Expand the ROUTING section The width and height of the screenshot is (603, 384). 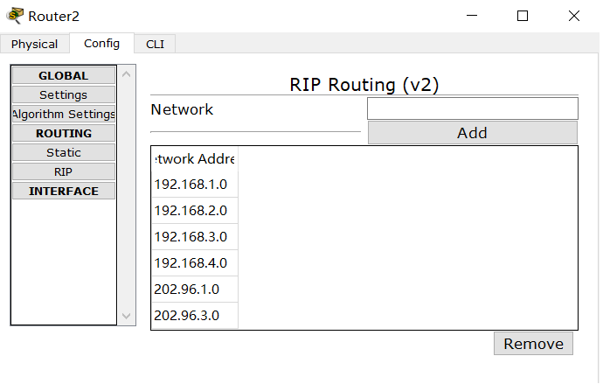pyautogui.click(x=64, y=133)
